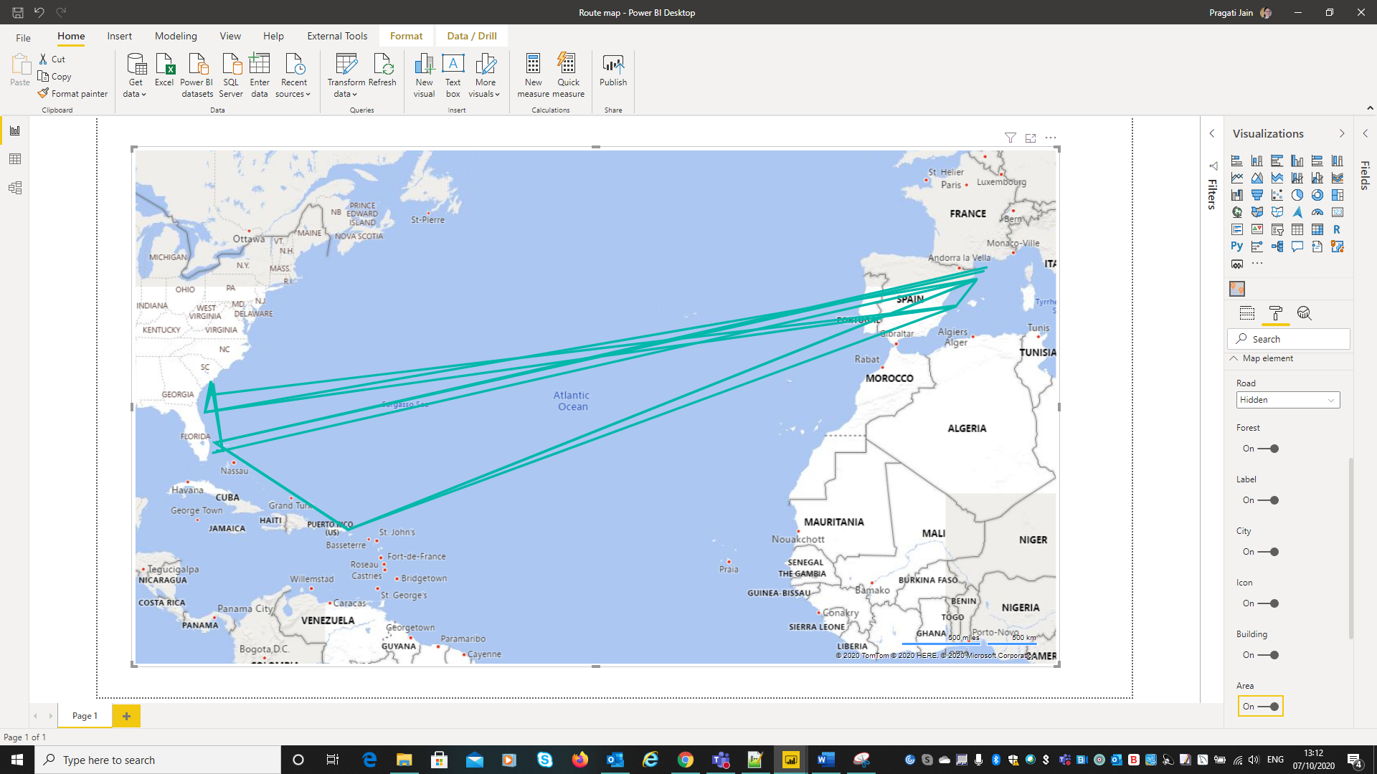The width and height of the screenshot is (1377, 774).
Task: Open the Windows Start menu
Action: [17, 760]
